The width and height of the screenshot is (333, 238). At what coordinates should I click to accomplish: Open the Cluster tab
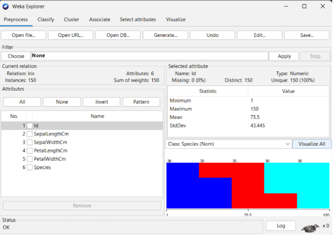[72, 20]
